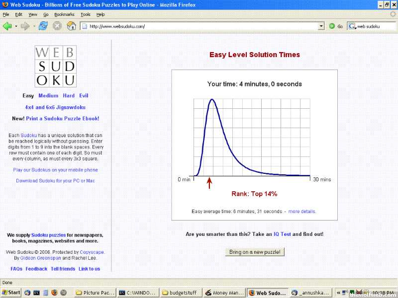Open the Windows Start menu

(x=11, y=293)
